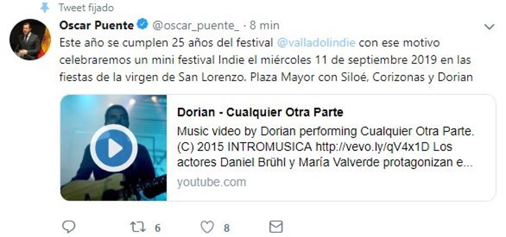Open the Dorian - Cualquier Otra Parte card title
This screenshot has height=237, width=506.
(260, 112)
